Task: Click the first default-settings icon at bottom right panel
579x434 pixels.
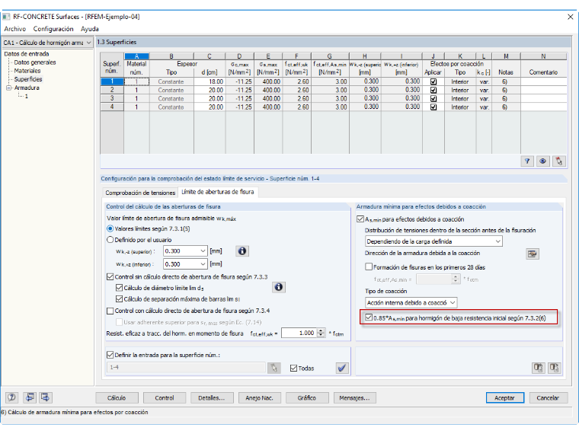Action: (538, 368)
